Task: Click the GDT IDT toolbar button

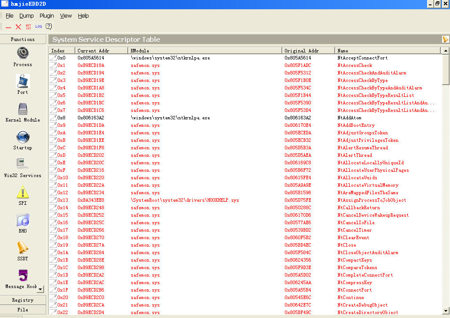Action: (x=29, y=27)
